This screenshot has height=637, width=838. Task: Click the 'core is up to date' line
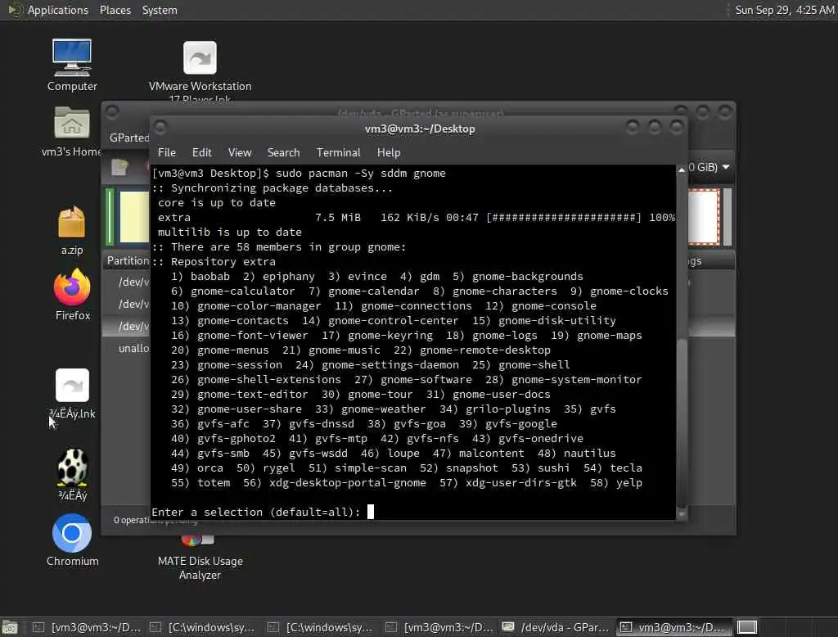216,203
